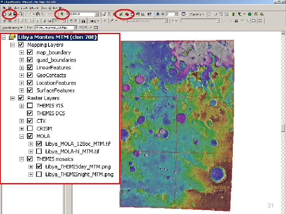The height and width of the screenshot is (214, 286).
Task: Expand the LocationFeatures layer
Action: [x=21, y=83]
